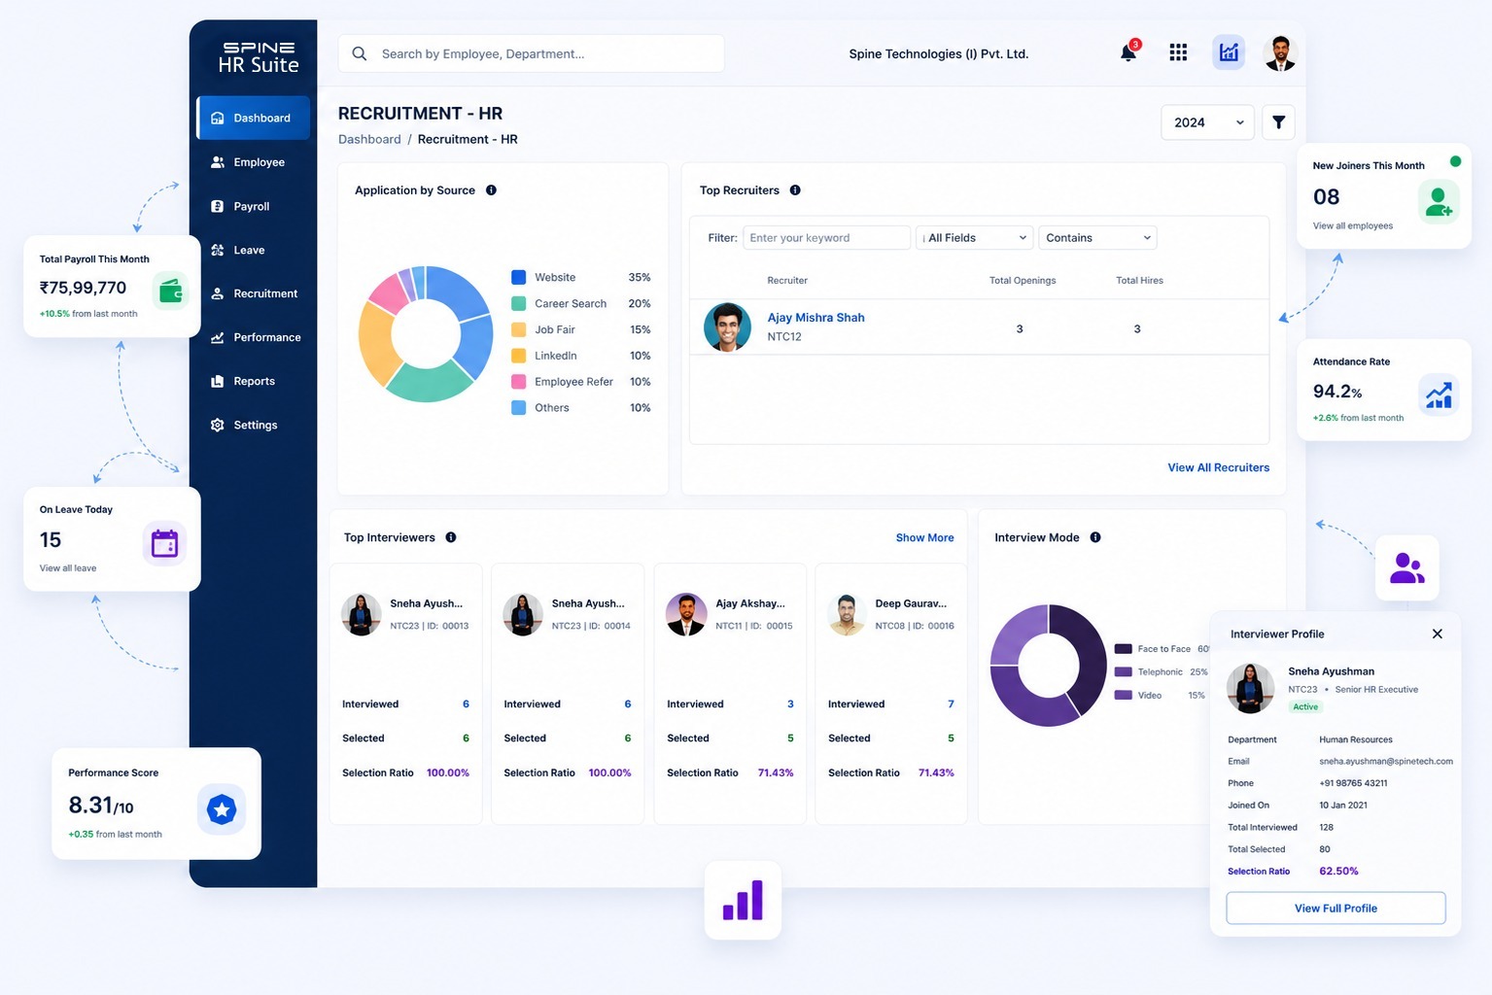The height and width of the screenshot is (995, 1492).
Task: Click the wallet icon on payroll card
Action: [171, 290]
